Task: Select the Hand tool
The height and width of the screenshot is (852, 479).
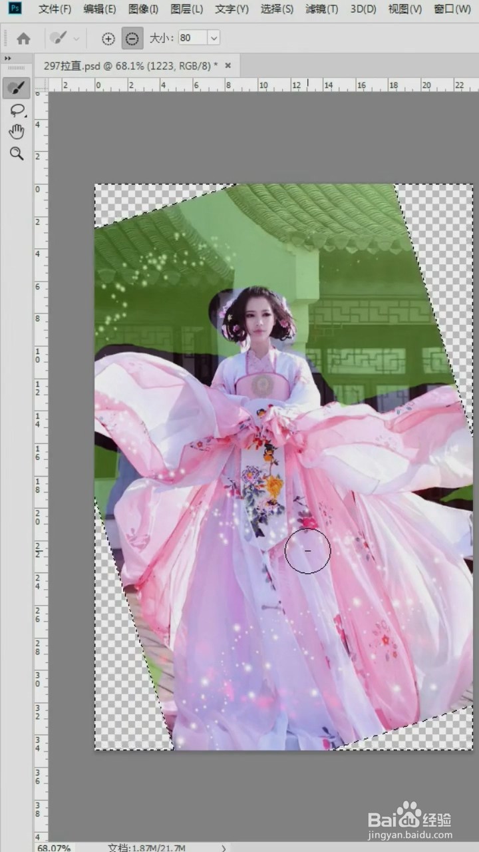Action: (x=16, y=132)
